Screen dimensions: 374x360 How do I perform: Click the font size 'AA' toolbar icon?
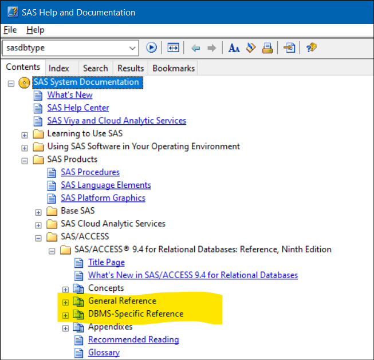coord(234,48)
